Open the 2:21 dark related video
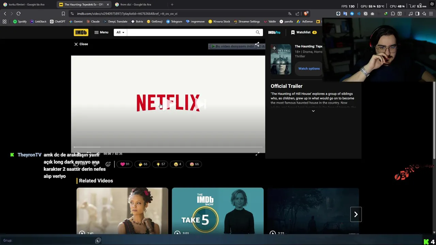Image resolution: width=436 pixels, height=245 pixels. 313,211
